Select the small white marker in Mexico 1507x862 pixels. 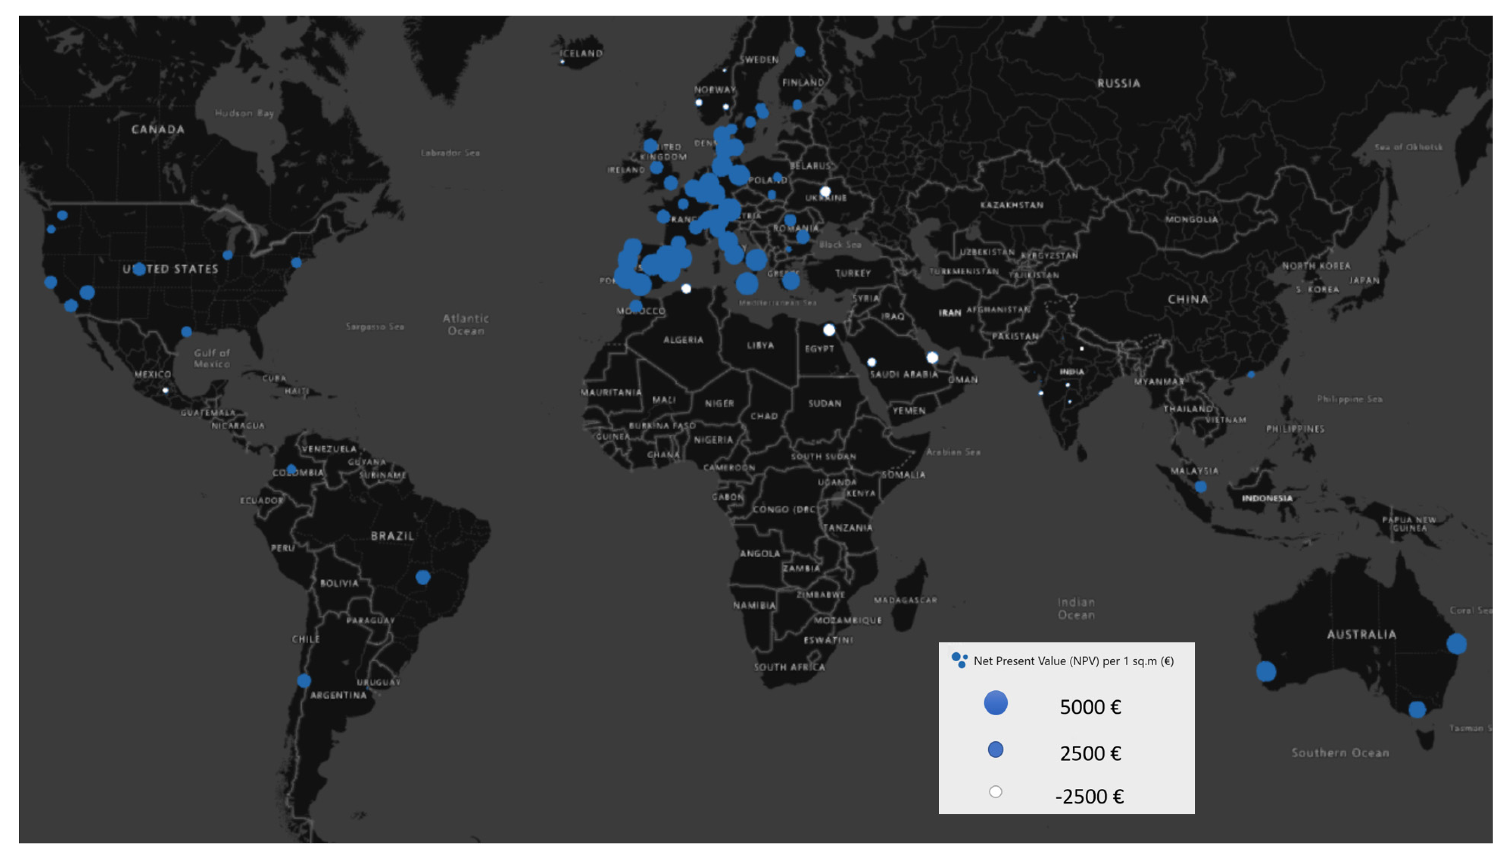[x=165, y=390]
